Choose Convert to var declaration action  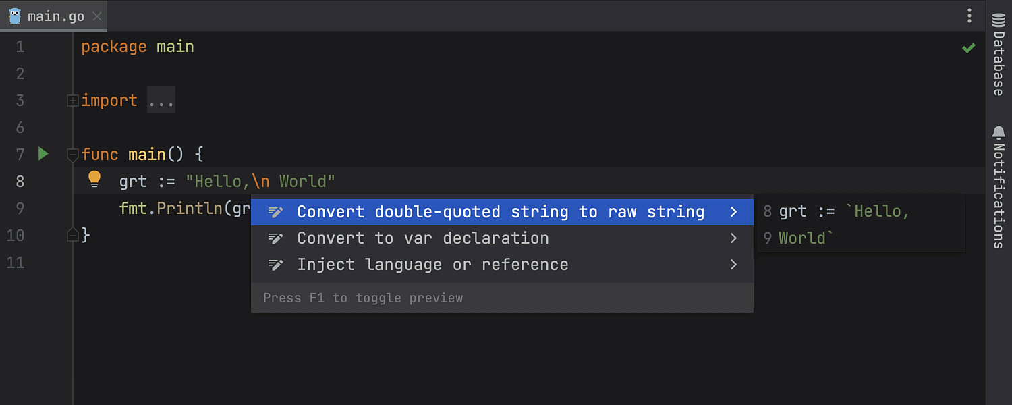[x=422, y=238]
